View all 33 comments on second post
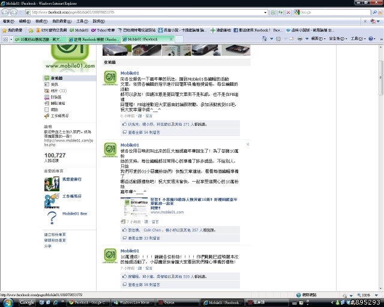Screen dimensions: 384x307 [144, 238]
